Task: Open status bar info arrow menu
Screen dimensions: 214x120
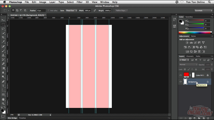Action: (50, 115)
